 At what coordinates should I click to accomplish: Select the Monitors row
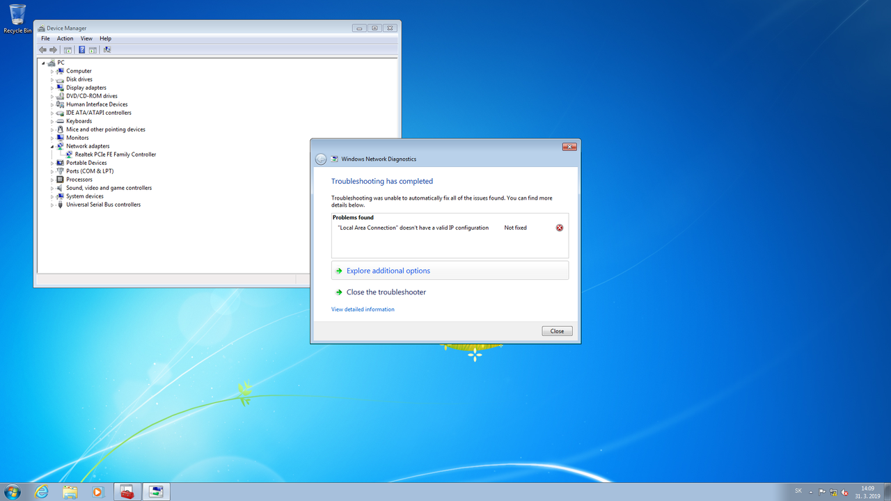77,138
